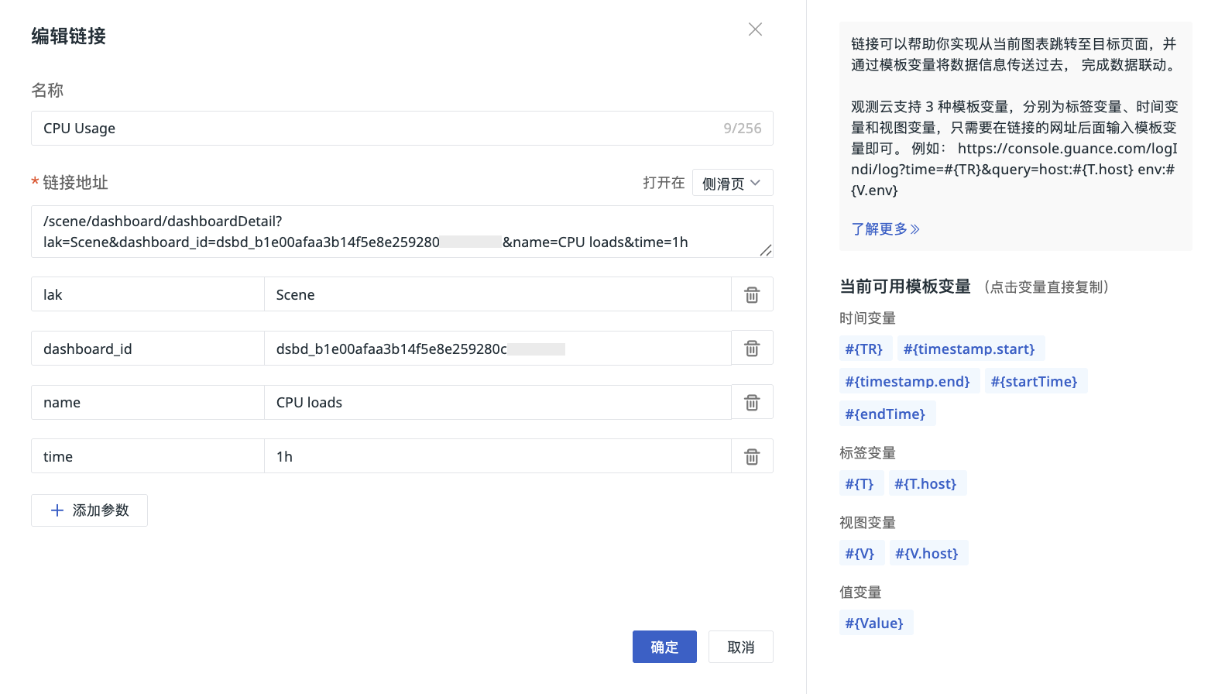Edit the name key field
Screen dimensions: 1225x694
pyautogui.click(x=148, y=402)
